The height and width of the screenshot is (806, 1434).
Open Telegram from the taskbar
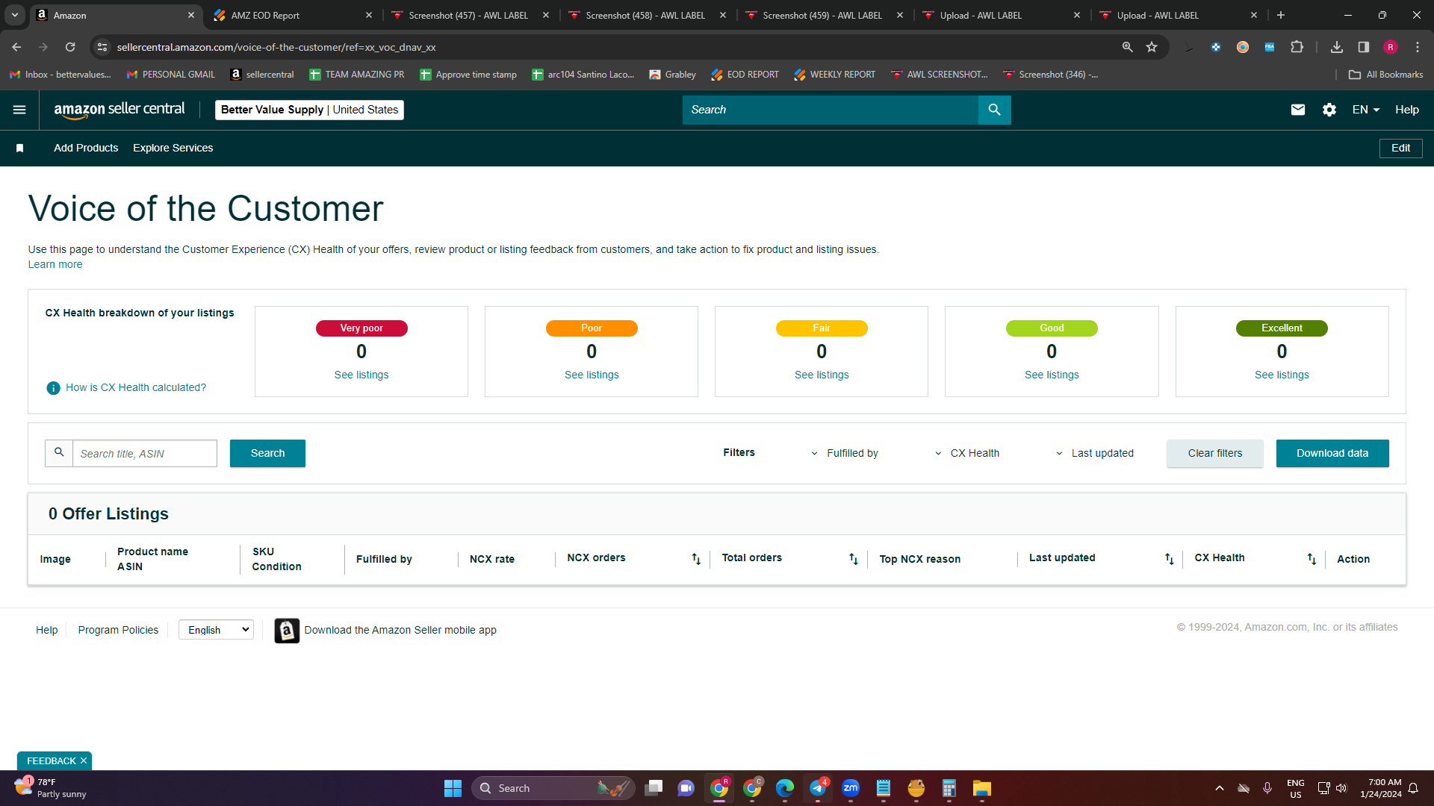[819, 788]
